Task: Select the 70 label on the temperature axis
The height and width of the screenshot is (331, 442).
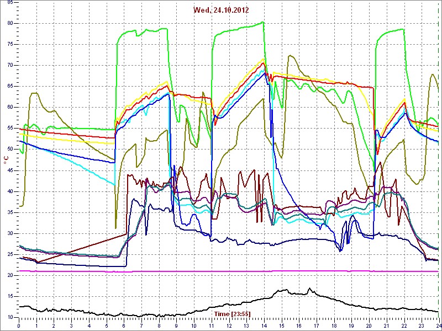Action: point(9,65)
